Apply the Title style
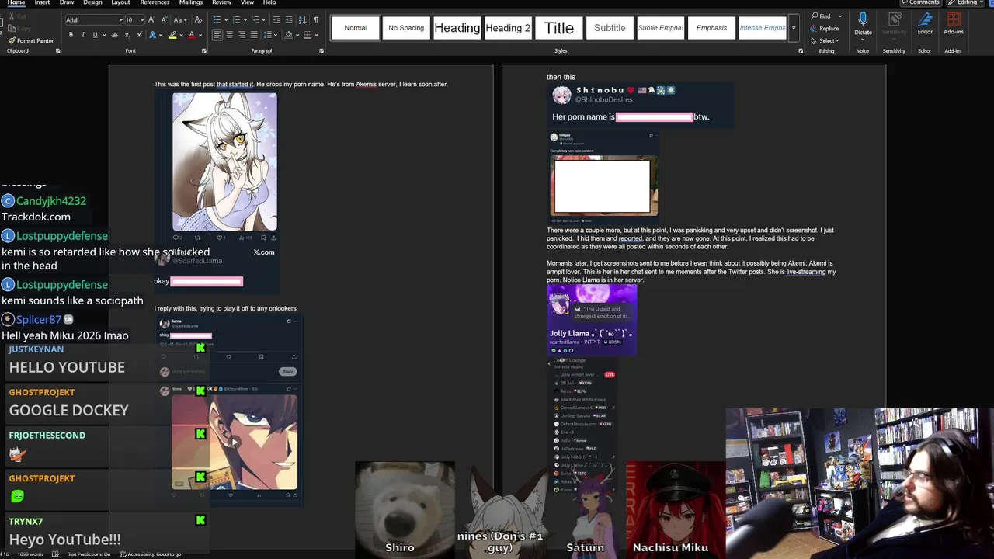994x559 pixels. (x=558, y=28)
